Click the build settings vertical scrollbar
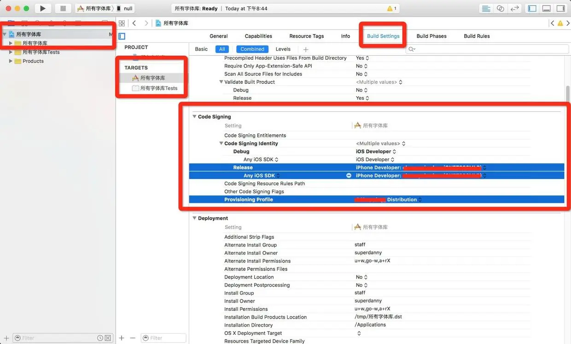Viewport: 571px width, 344px height. pyautogui.click(x=567, y=95)
